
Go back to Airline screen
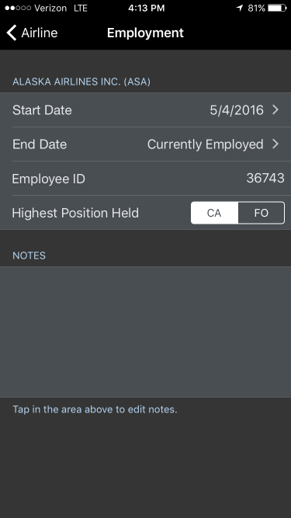click(x=32, y=33)
